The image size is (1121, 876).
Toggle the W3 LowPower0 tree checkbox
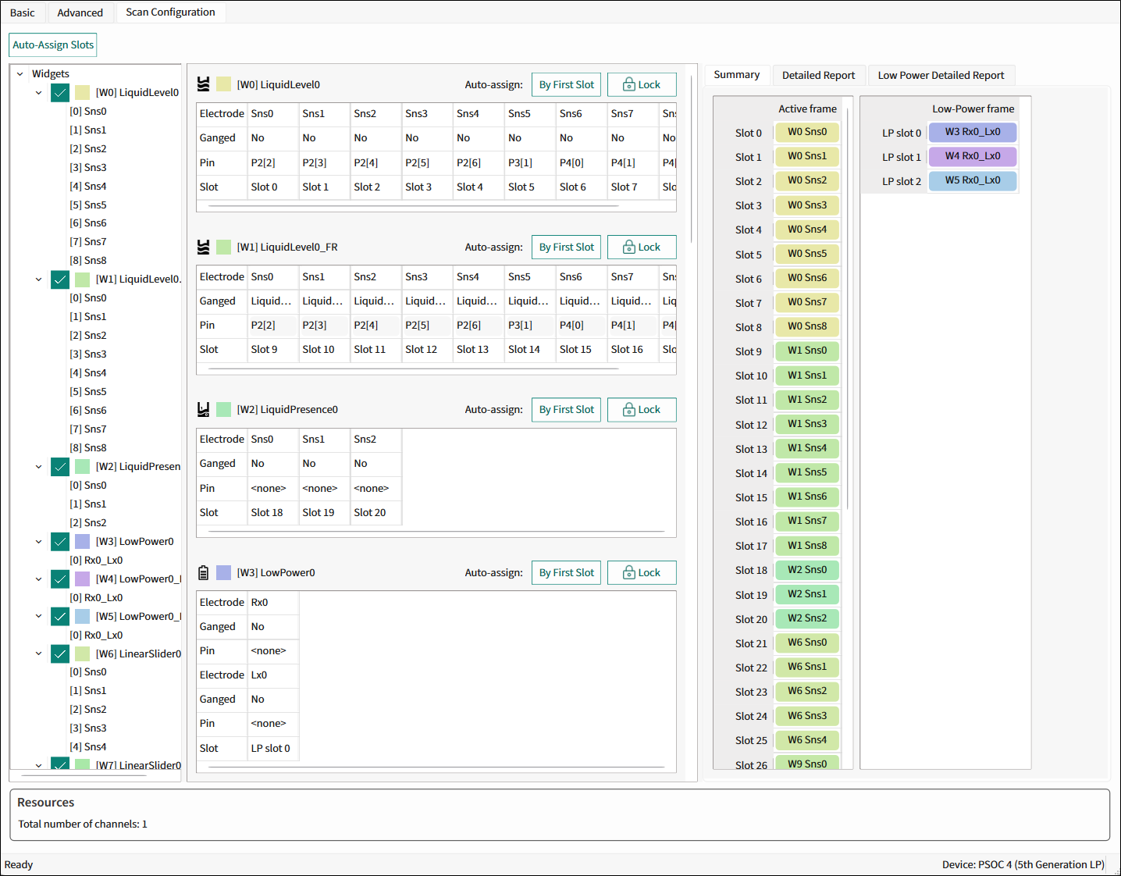click(60, 541)
